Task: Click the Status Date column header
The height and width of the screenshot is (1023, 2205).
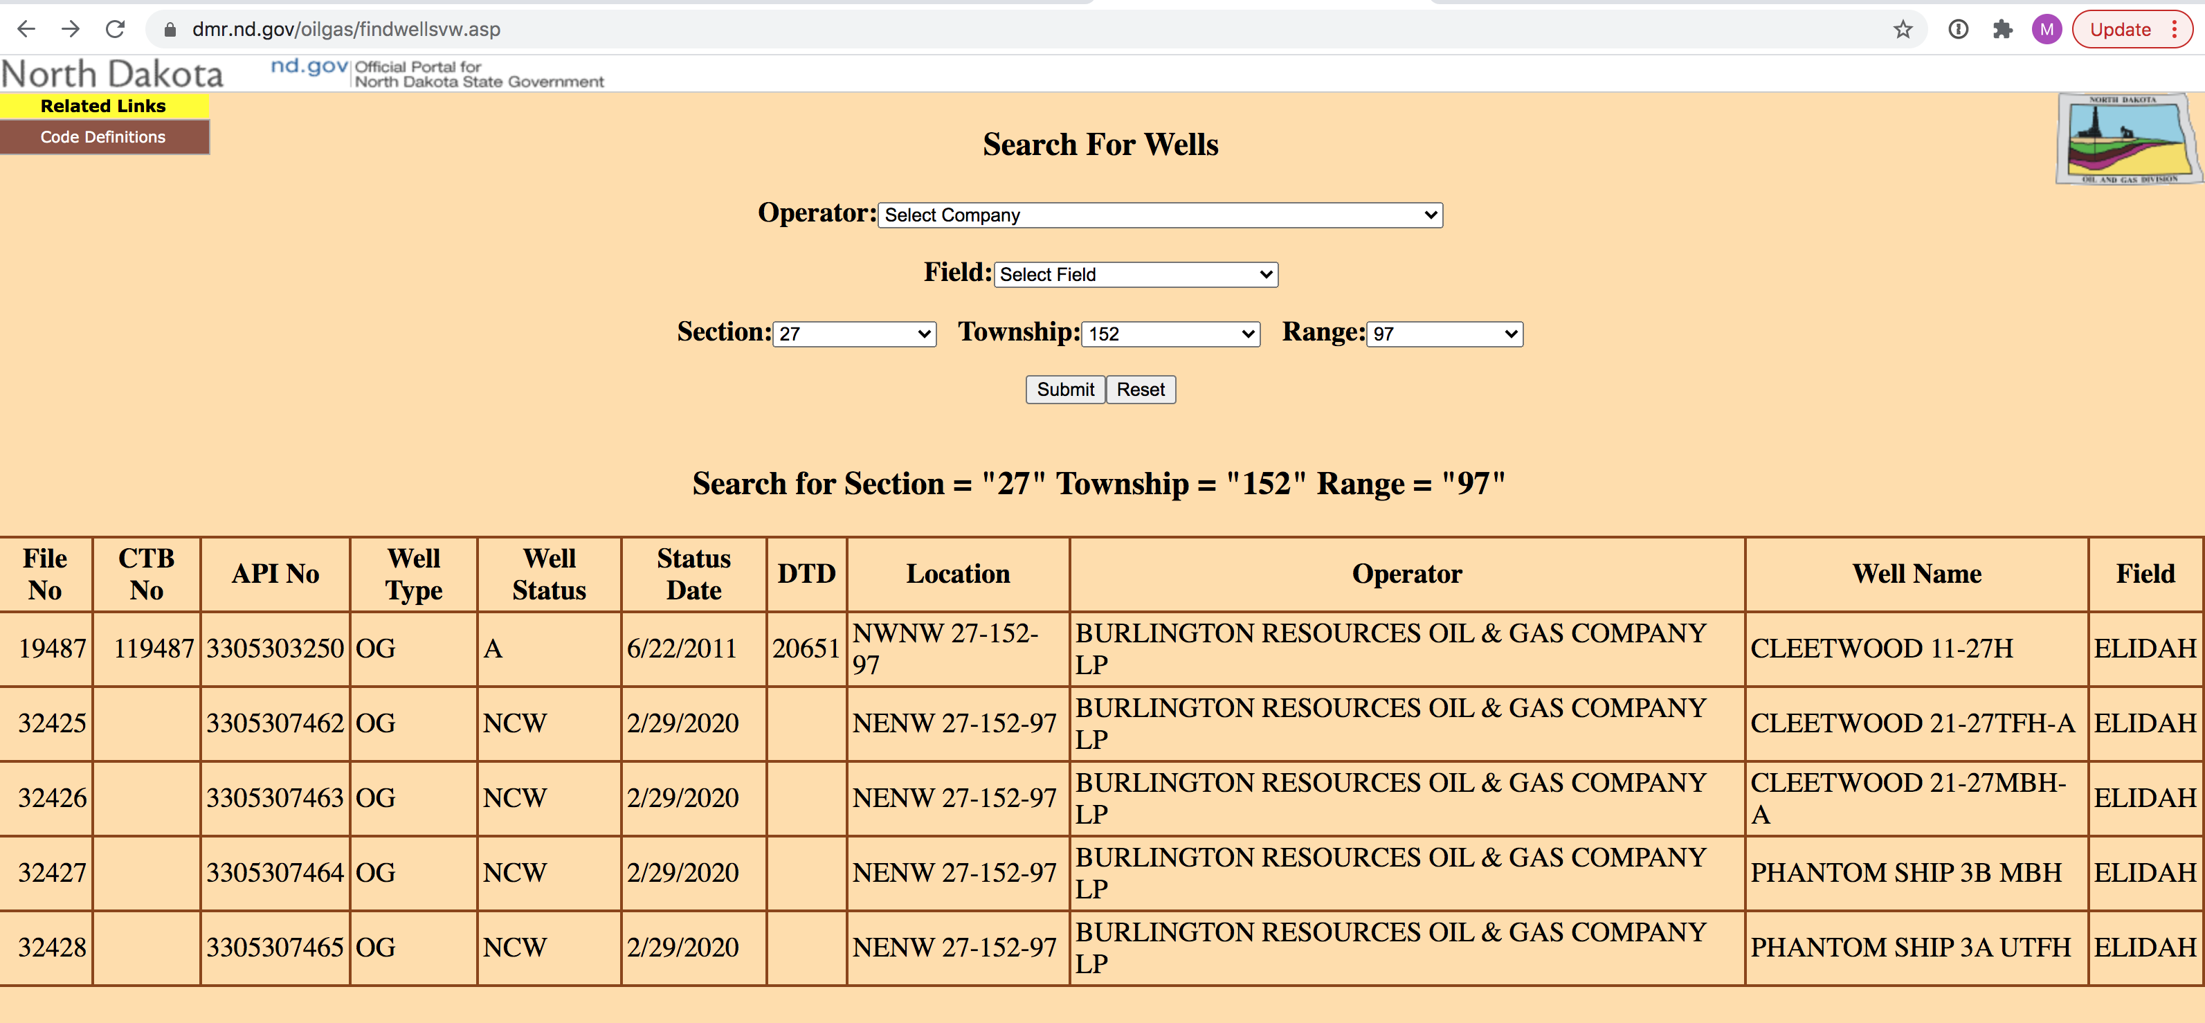Action: 693,574
